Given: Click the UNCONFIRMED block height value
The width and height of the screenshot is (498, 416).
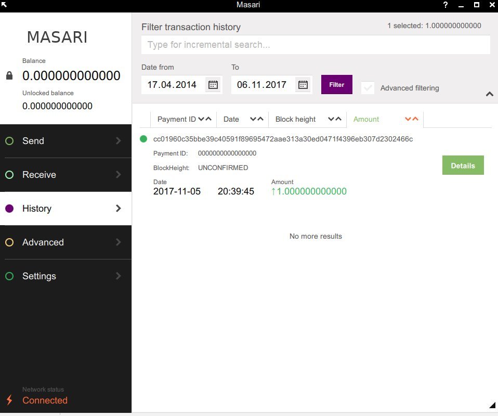Looking at the screenshot, I should tap(223, 167).
